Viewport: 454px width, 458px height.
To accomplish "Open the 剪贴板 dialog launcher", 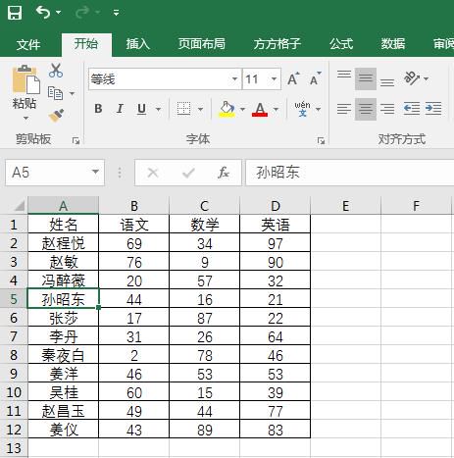I will click(x=76, y=140).
